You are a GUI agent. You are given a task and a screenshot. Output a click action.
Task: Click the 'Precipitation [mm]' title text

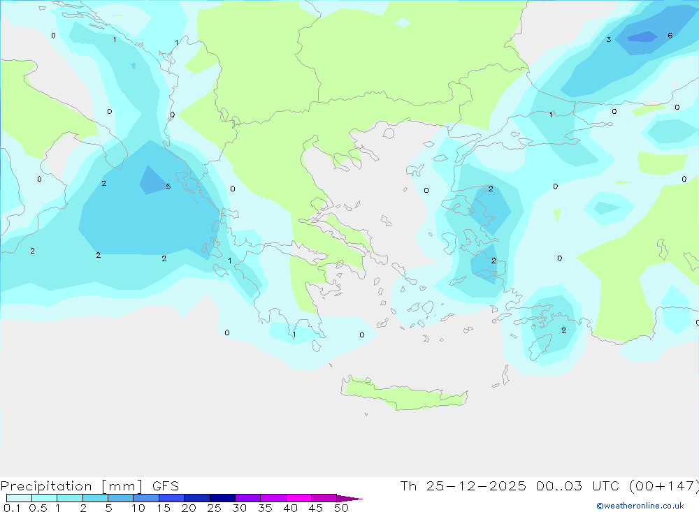pyautogui.click(x=71, y=486)
